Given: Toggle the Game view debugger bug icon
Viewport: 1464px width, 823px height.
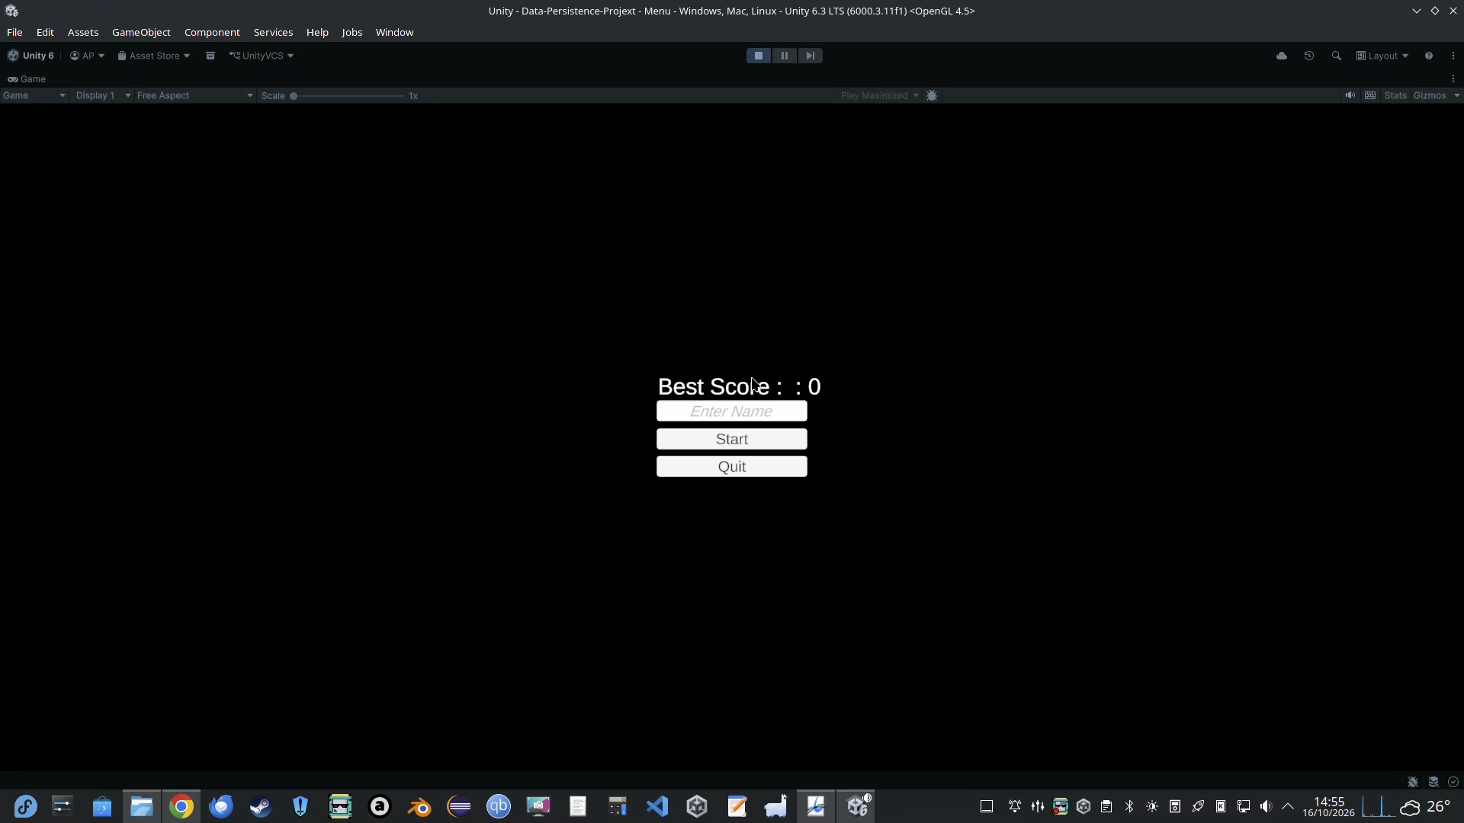Looking at the screenshot, I should (x=932, y=95).
